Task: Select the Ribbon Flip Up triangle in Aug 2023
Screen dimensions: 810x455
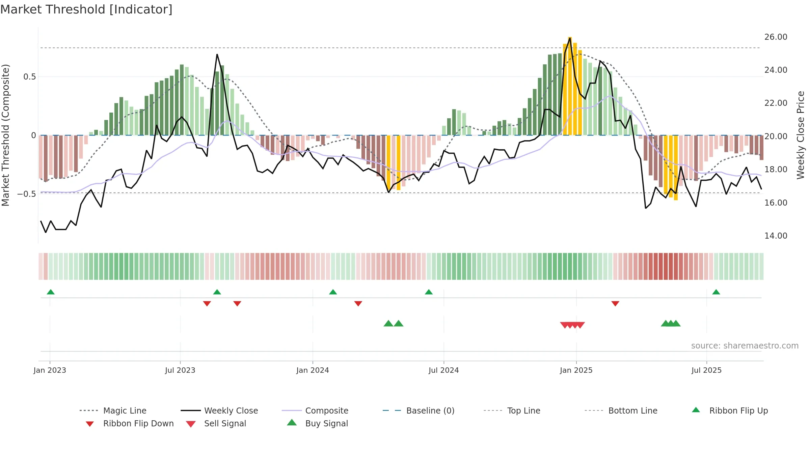Action: (x=217, y=292)
